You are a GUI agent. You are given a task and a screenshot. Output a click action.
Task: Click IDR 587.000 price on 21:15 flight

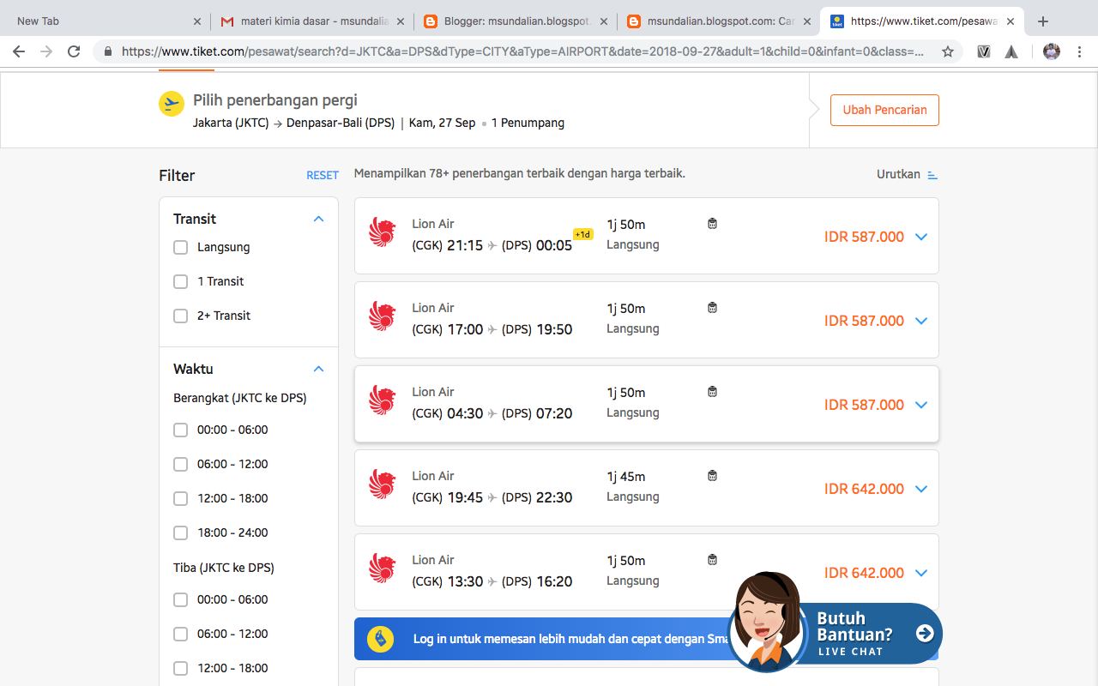864,237
